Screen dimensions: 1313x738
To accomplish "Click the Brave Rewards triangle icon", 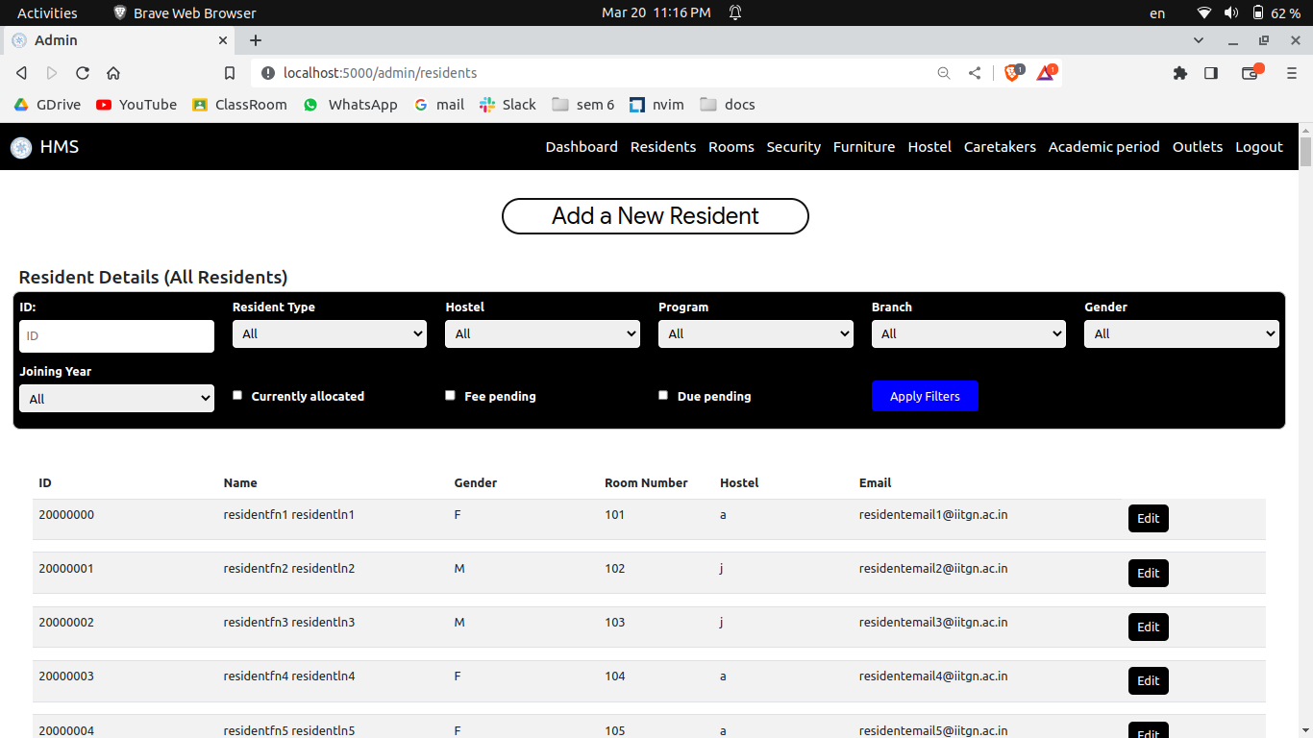I will [x=1045, y=73].
